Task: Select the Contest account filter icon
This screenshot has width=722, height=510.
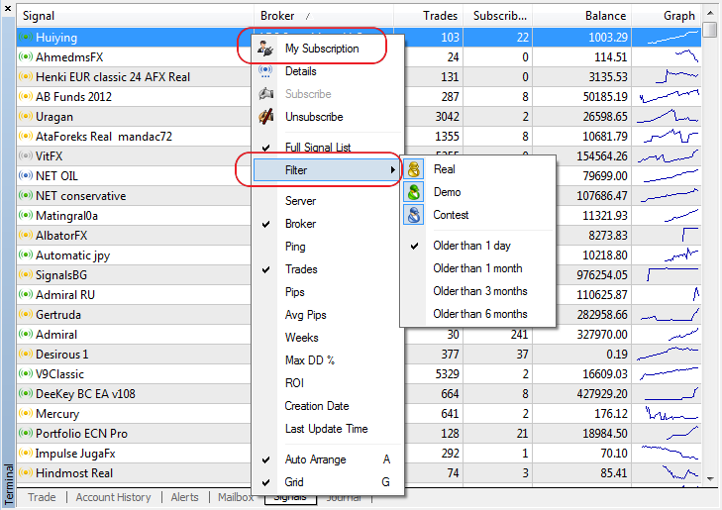Action: pyautogui.click(x=414, y=215)
